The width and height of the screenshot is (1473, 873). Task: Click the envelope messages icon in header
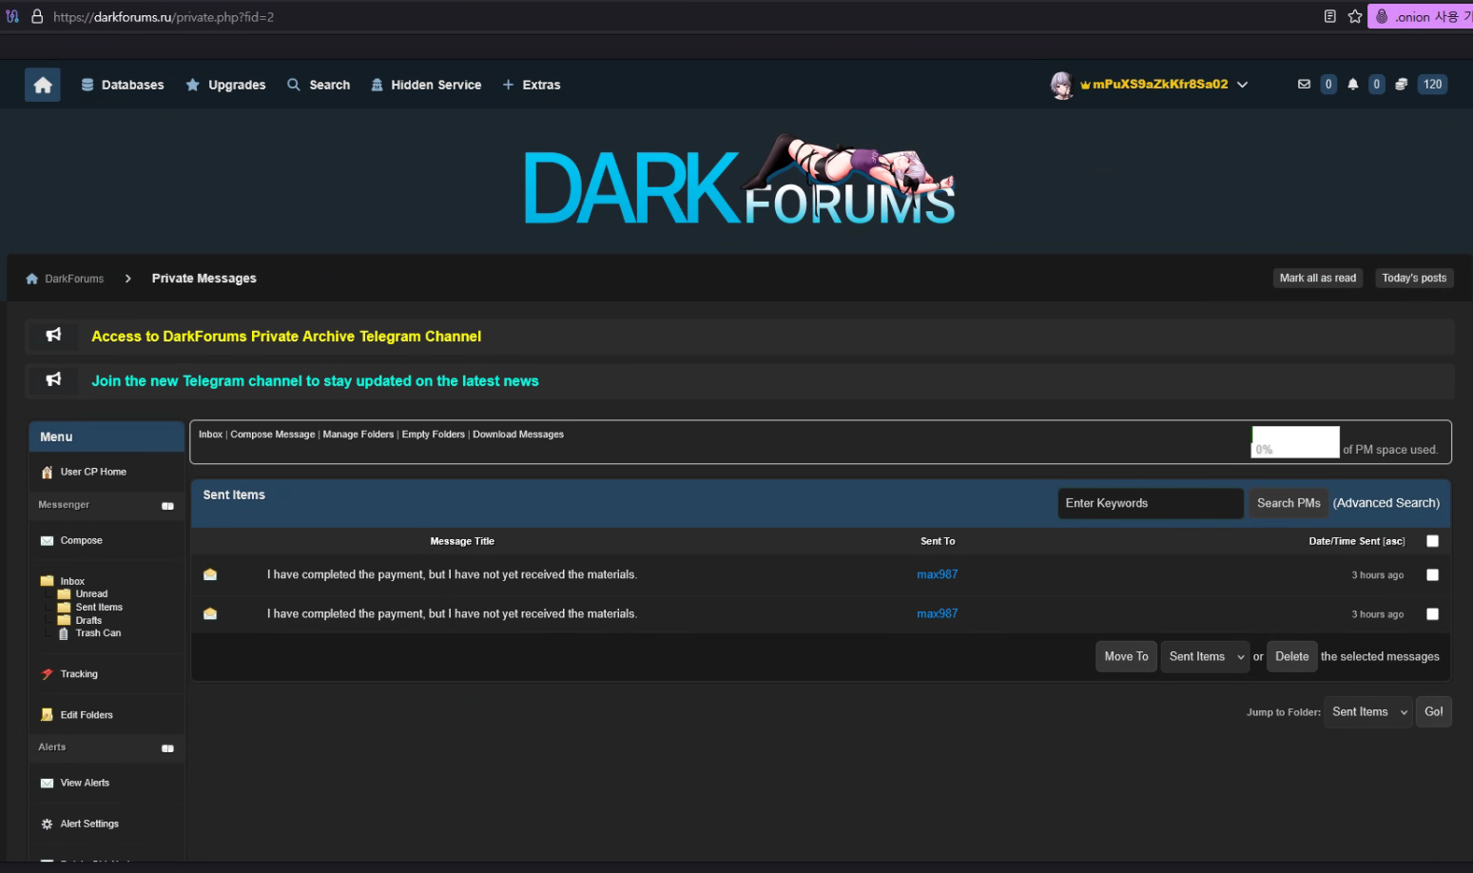(x=1304, y=84)
